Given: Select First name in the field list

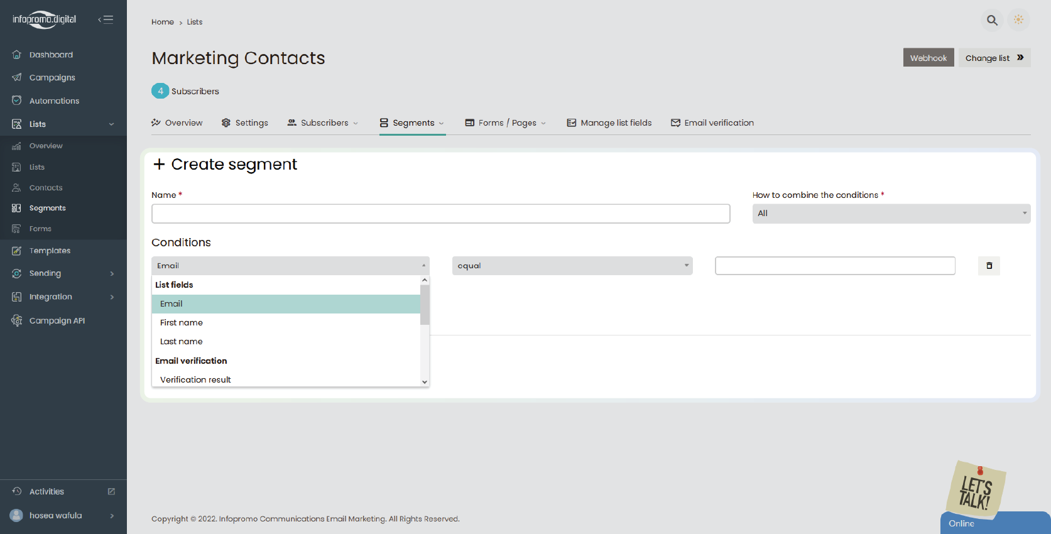Looking at the screenshot, I should pyautogui.click(x=286, y=323).
